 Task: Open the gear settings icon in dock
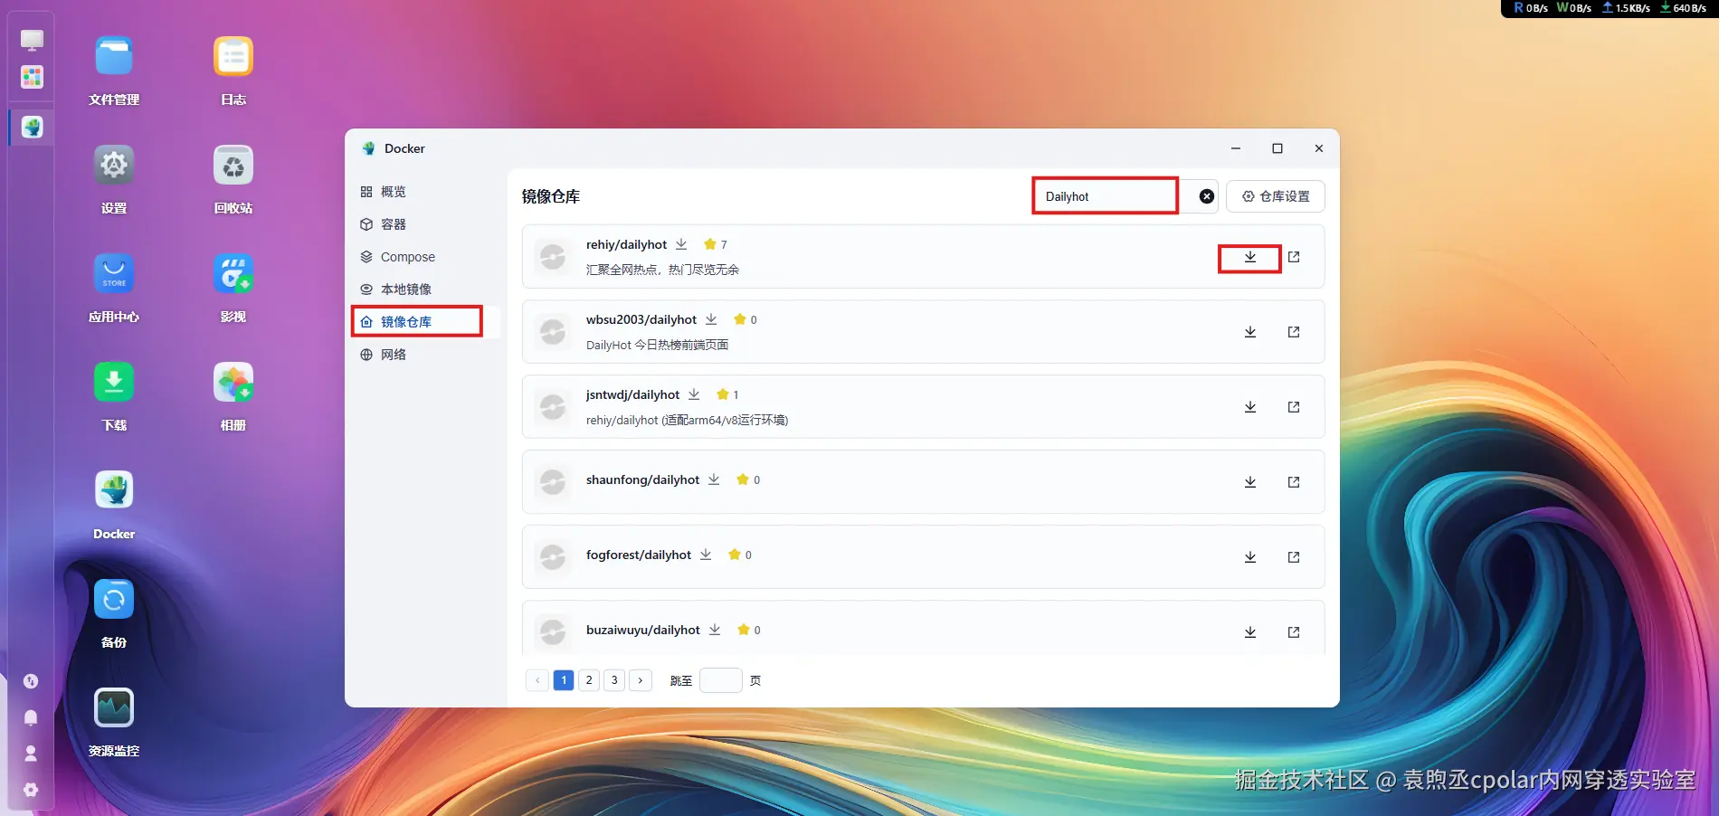point(31,790)
